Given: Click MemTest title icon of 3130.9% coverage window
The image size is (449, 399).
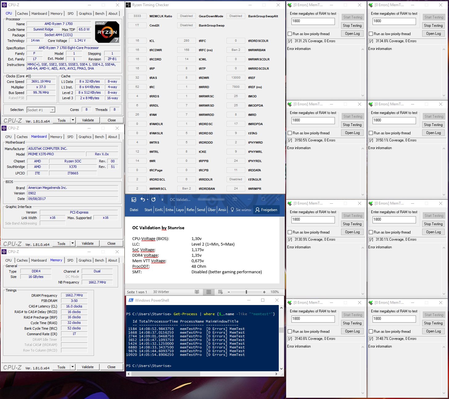Looking at the screenshot, I should (x=289, y=203).
